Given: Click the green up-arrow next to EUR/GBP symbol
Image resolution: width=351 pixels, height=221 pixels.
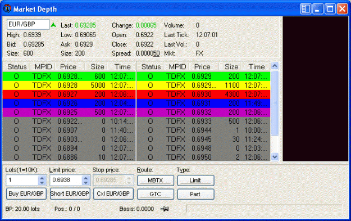Looking at the screenshot, I should coord(53,25).
